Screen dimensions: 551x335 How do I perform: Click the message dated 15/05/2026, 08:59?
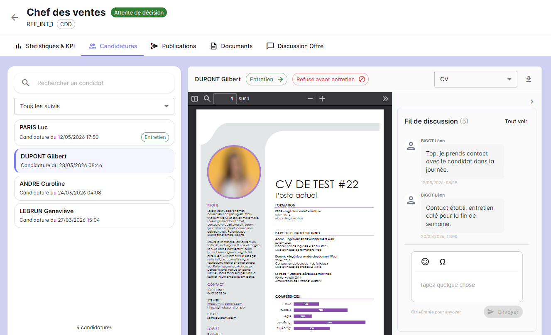click(x=463, y=161)
